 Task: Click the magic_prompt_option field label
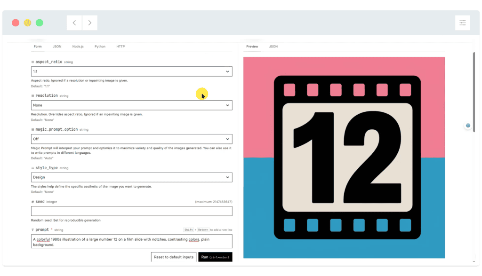click(x=56, y=129)
